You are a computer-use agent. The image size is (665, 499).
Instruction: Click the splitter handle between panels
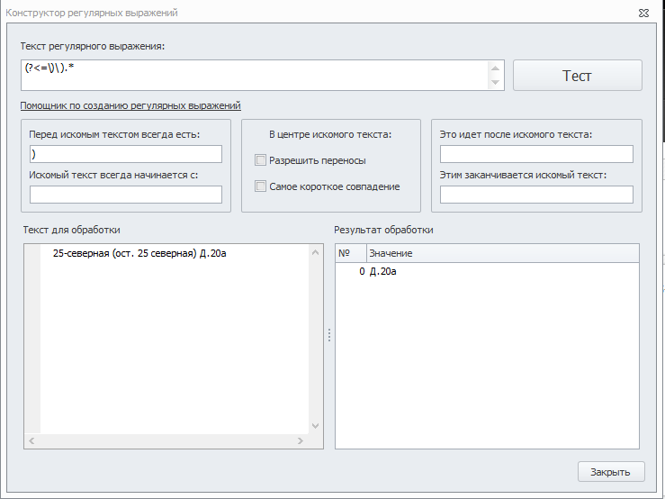tap(329, 335)
